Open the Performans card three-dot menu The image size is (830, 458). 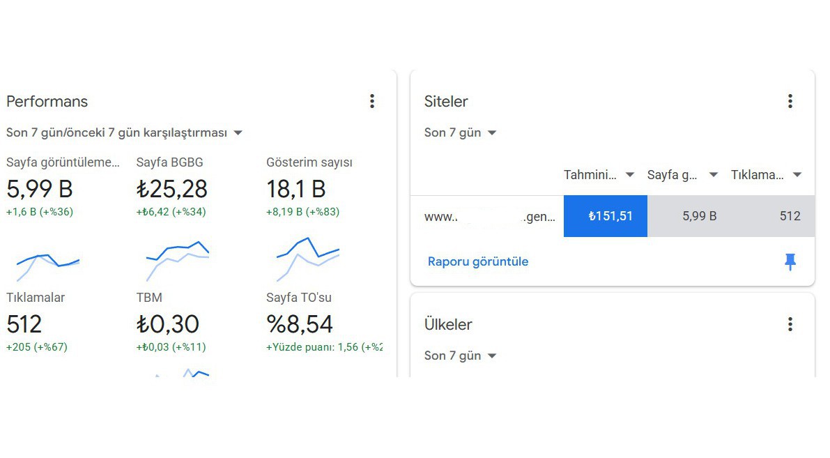[x=372, y=101]
